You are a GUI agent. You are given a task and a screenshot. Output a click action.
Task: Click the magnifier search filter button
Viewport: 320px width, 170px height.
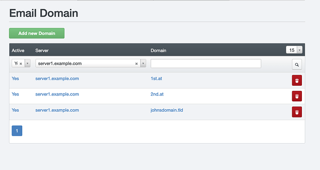click(x=297, y=64)
